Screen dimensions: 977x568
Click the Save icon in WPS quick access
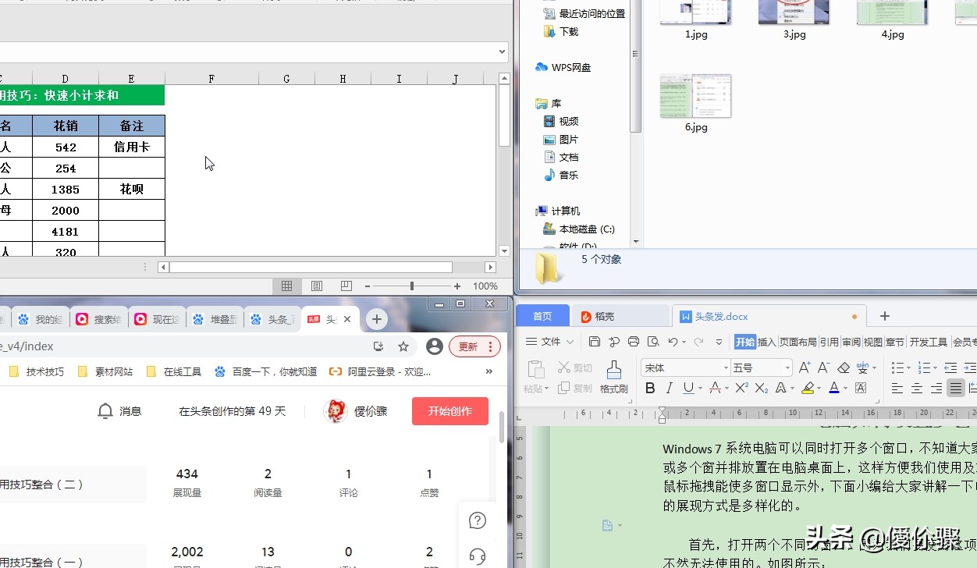coord(595,342)
